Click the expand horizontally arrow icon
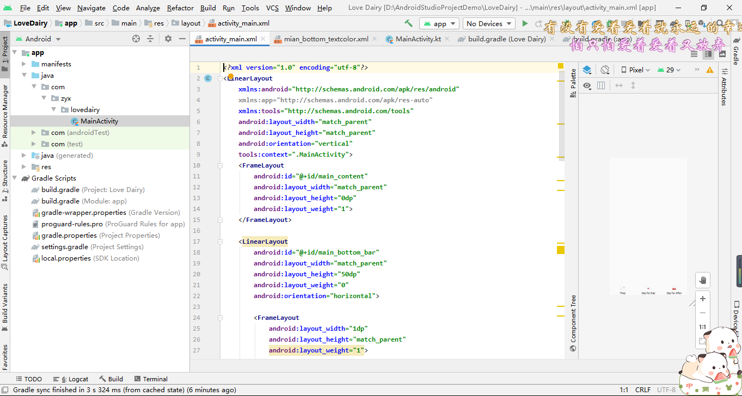This screenshot has height=396, width=742. click(619, 85)
